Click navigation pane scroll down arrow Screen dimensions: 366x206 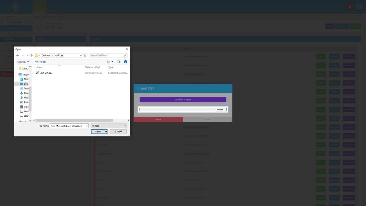point(30,120)
